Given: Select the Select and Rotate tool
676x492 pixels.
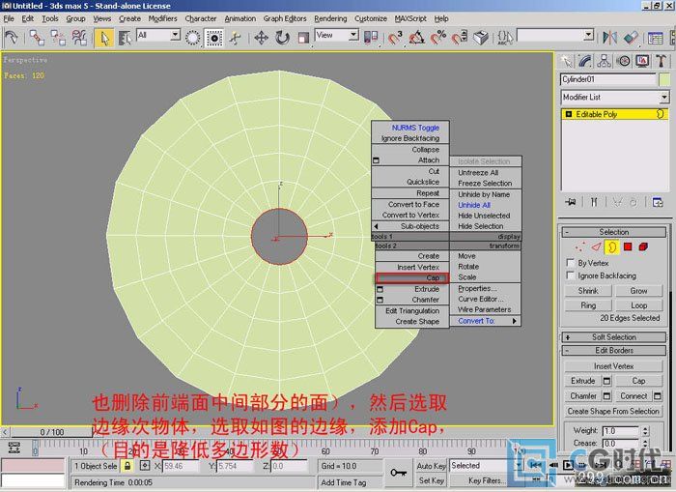Looking at the screenshot, I should click(282, 38).
